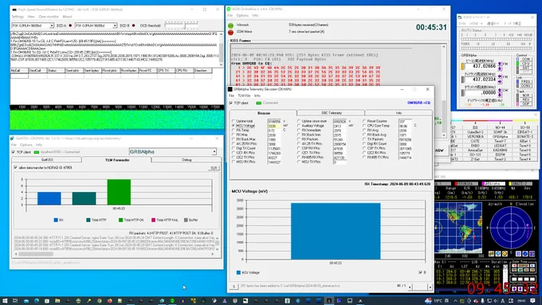Toggle allow data transfer to NORAD ID checkbox

click(15, 167)
